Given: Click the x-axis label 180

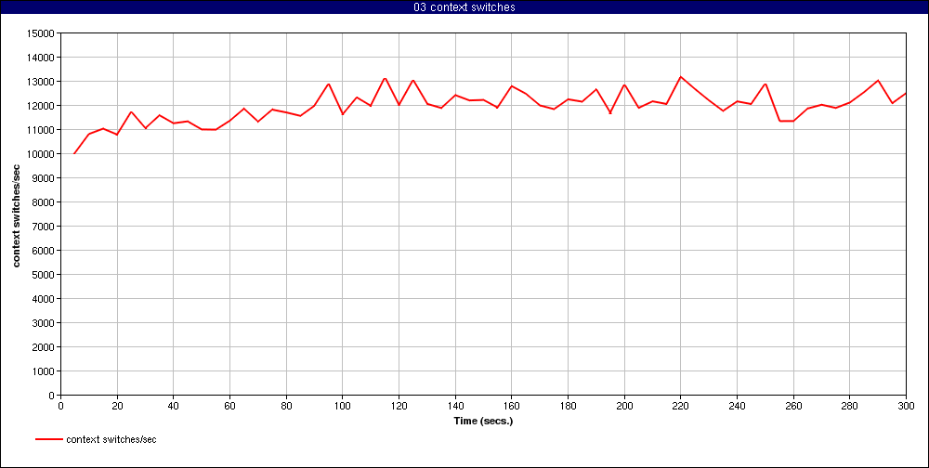Looking at the screenshot, I should pyautogui.click(x=568, y=407).
